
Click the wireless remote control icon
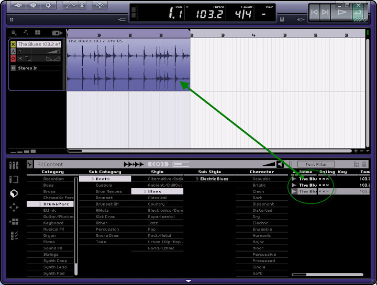tap(99, 6)
